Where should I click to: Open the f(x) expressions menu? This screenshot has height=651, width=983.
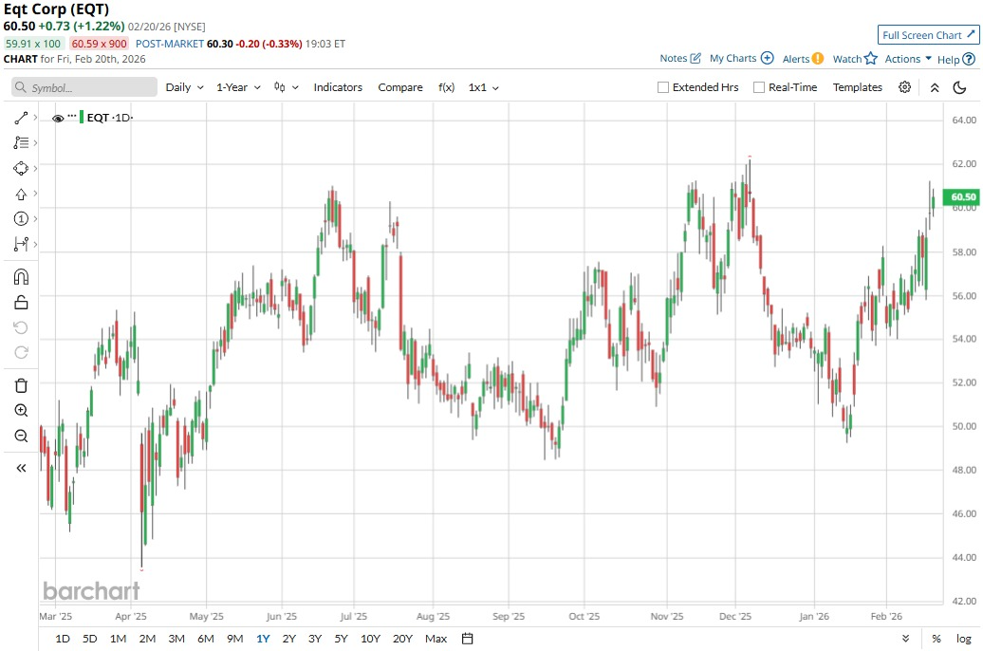[446, 87]
